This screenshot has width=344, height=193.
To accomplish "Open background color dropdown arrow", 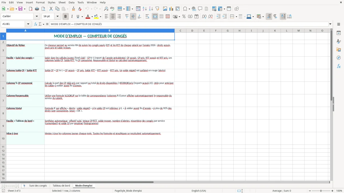I will (x=100, y=17).
